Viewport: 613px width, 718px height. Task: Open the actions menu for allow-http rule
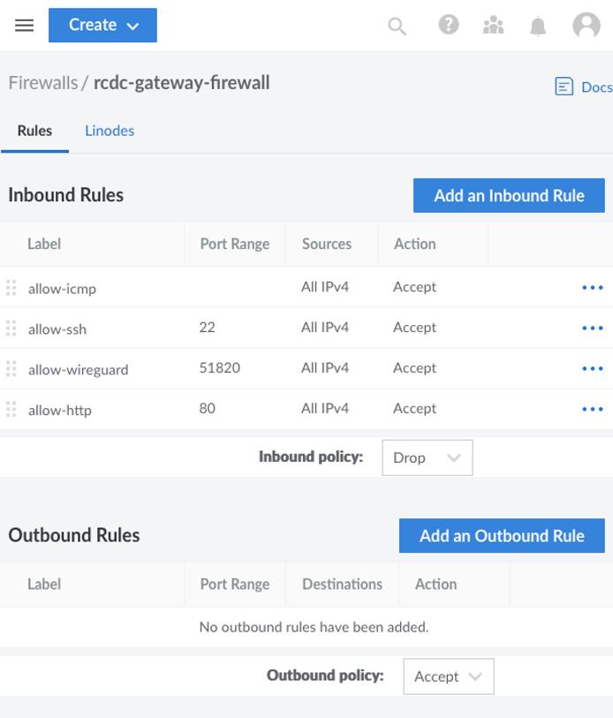click(x=592, y=410)
